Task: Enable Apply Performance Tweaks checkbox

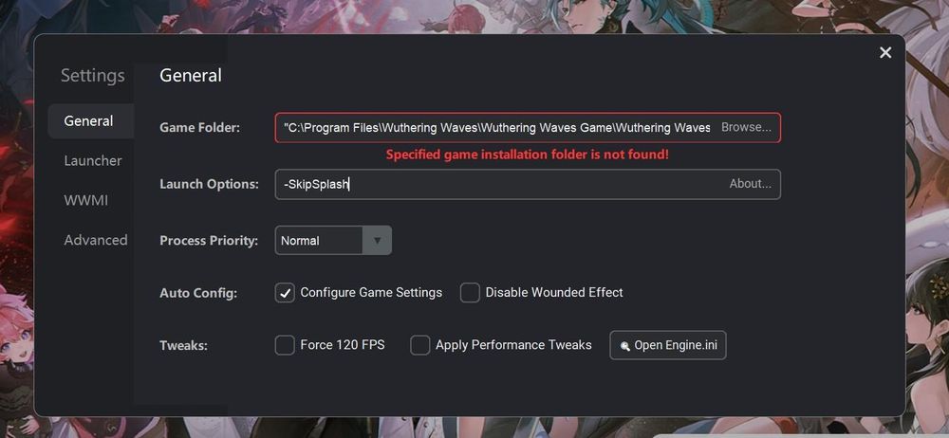Action: 420,345
